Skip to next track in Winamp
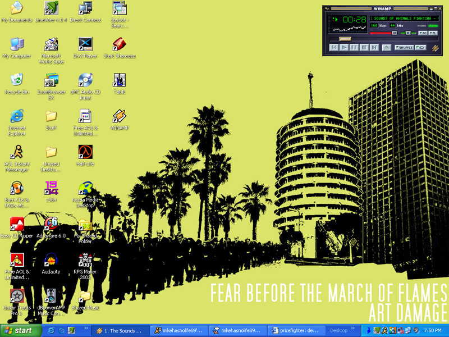 coord(374,48)
